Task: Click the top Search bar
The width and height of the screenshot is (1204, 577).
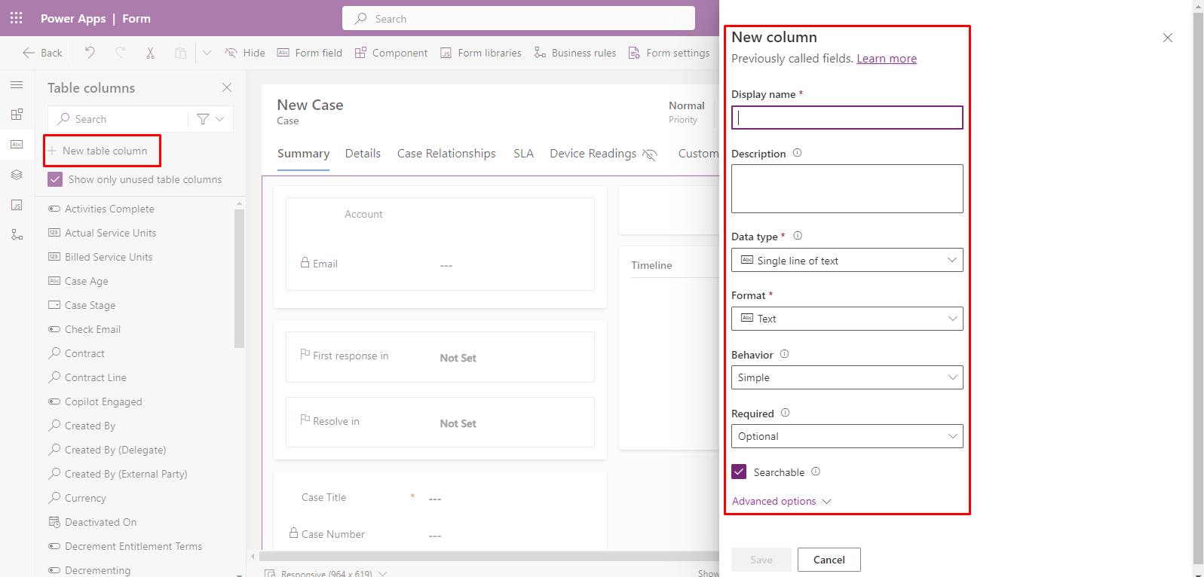Action: pos(519,18)
